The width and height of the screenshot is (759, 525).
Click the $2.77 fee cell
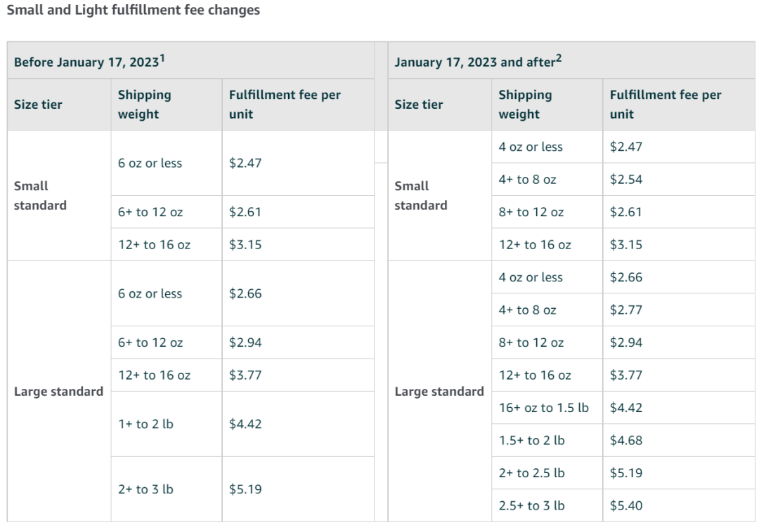pos(679,310)
